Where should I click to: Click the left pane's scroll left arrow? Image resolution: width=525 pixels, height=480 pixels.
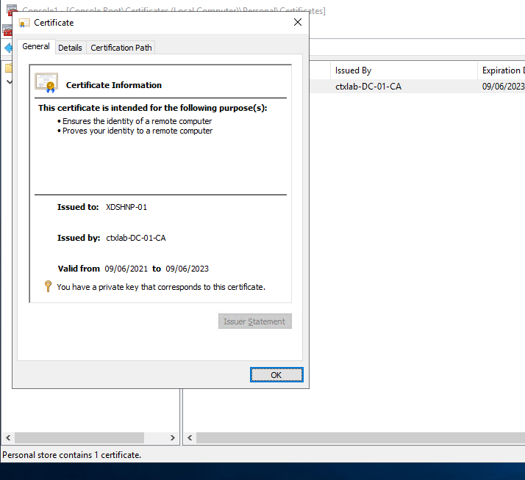click(7, 438)
